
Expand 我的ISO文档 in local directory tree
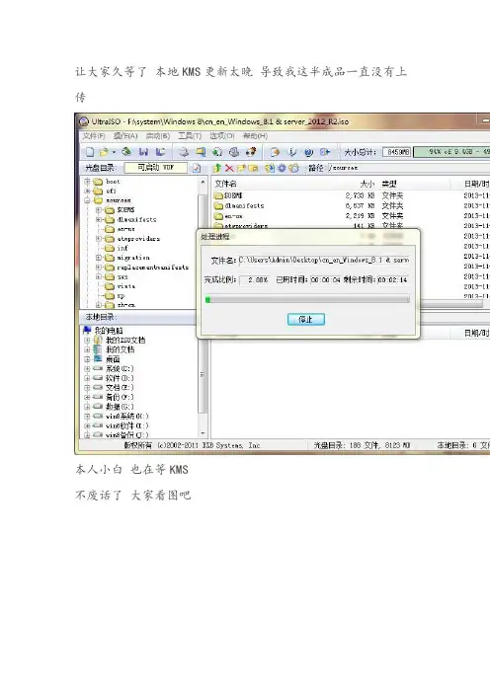(x=87, y=341)
